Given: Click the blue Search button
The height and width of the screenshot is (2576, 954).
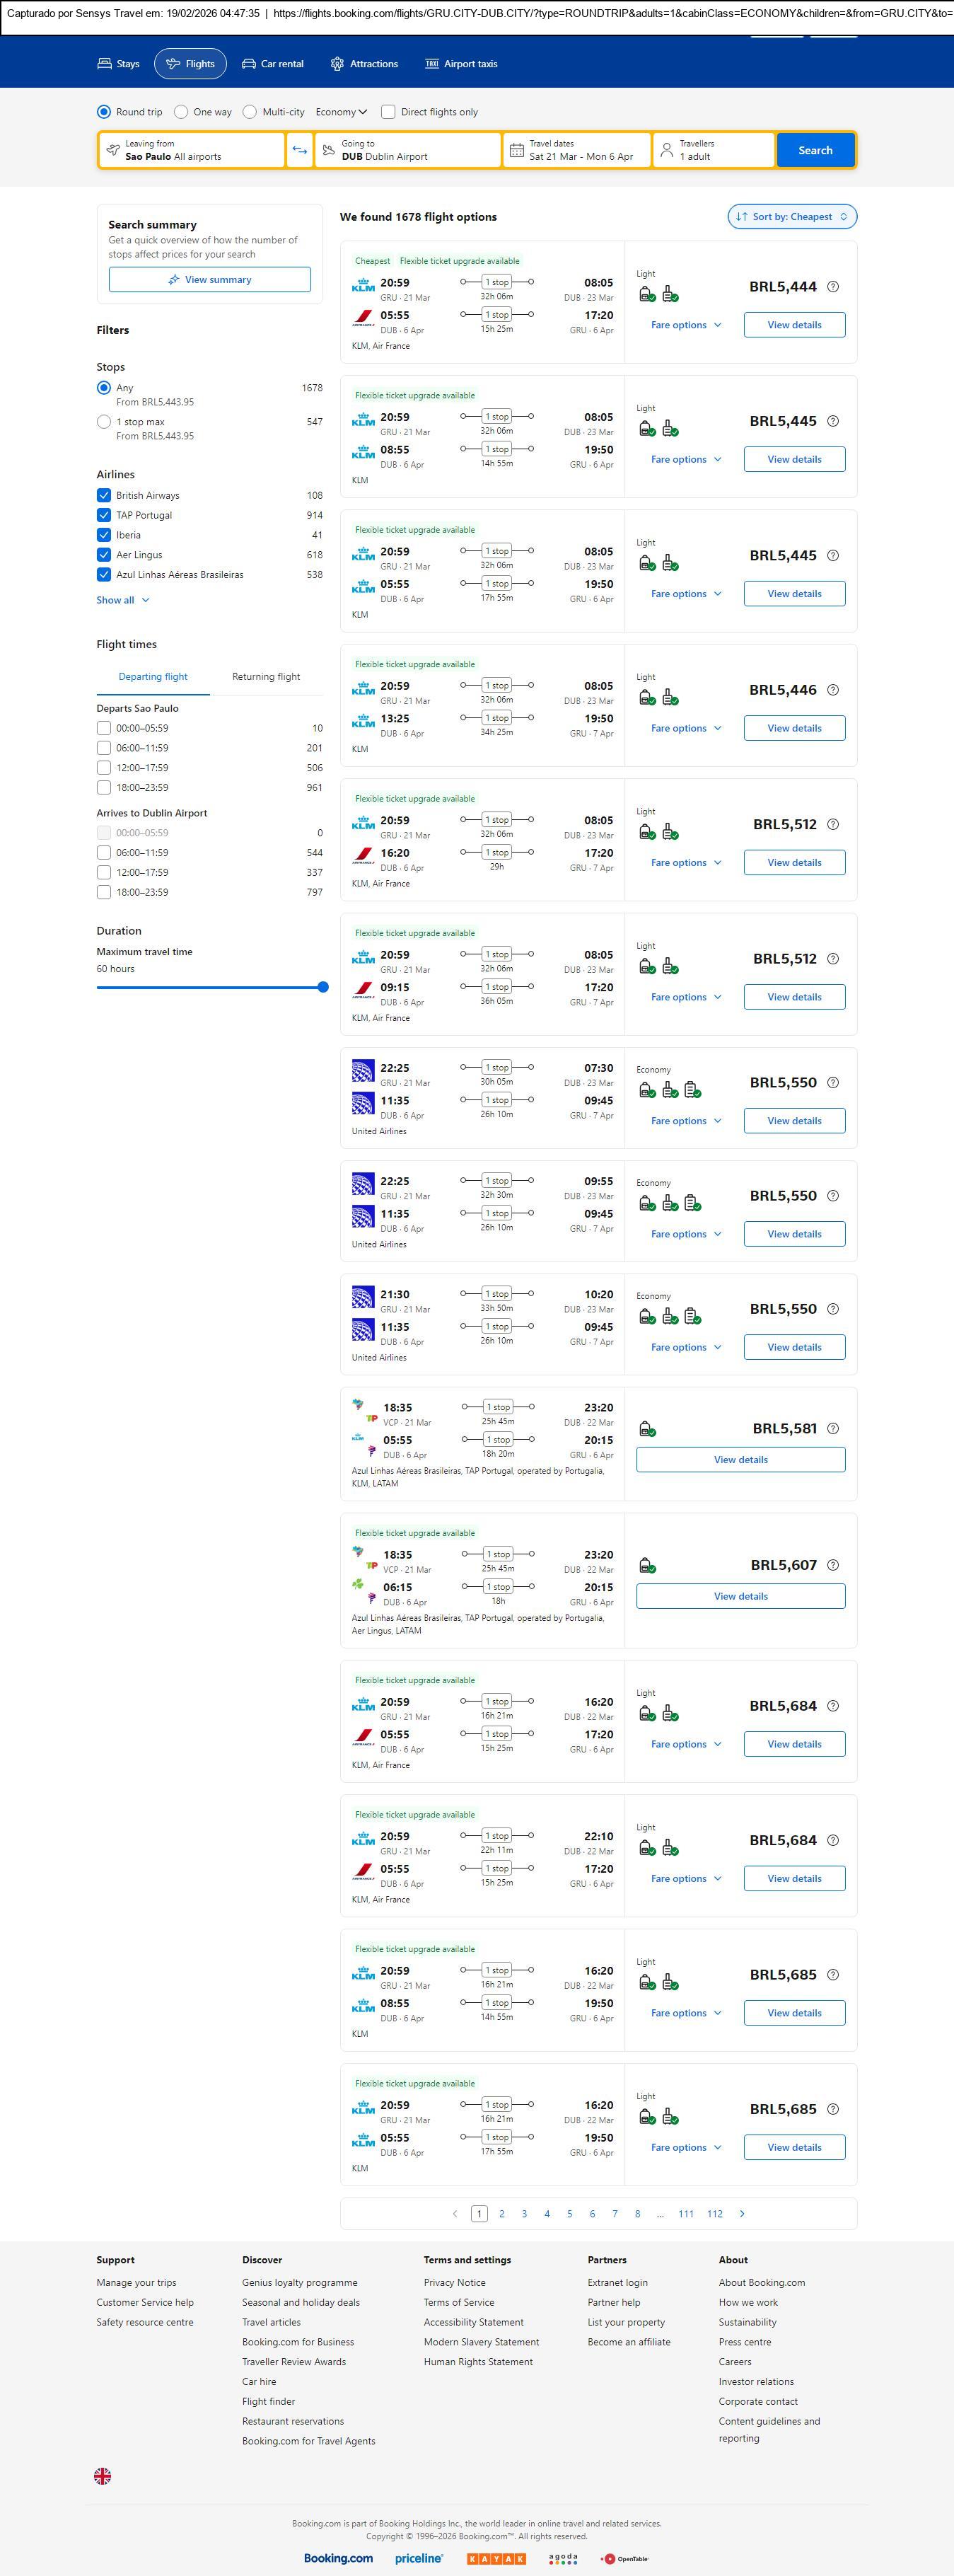Looking at the screenshot, I should click(x=815, y=150).
